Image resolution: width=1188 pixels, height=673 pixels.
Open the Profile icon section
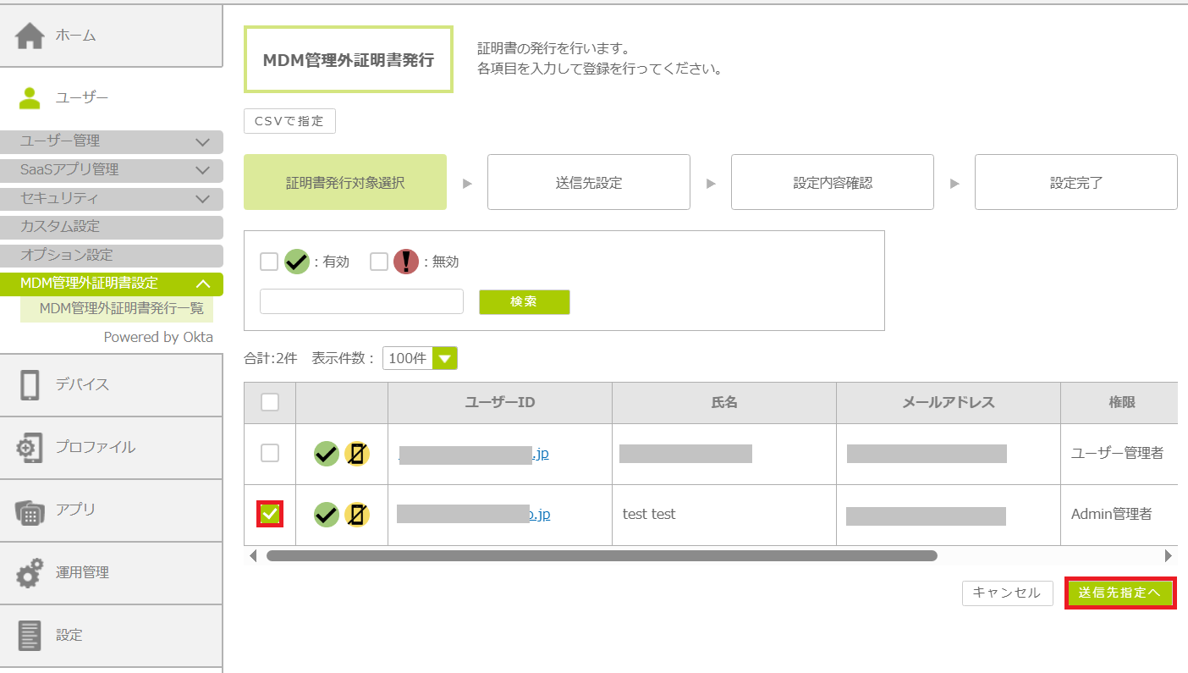(30, 447)
